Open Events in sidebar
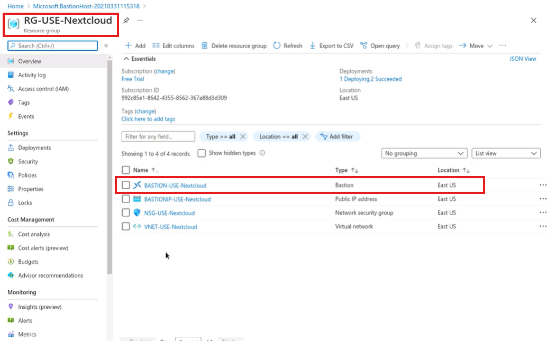The height and width of the screenshot is (341, 547). (x=26, y=116)
